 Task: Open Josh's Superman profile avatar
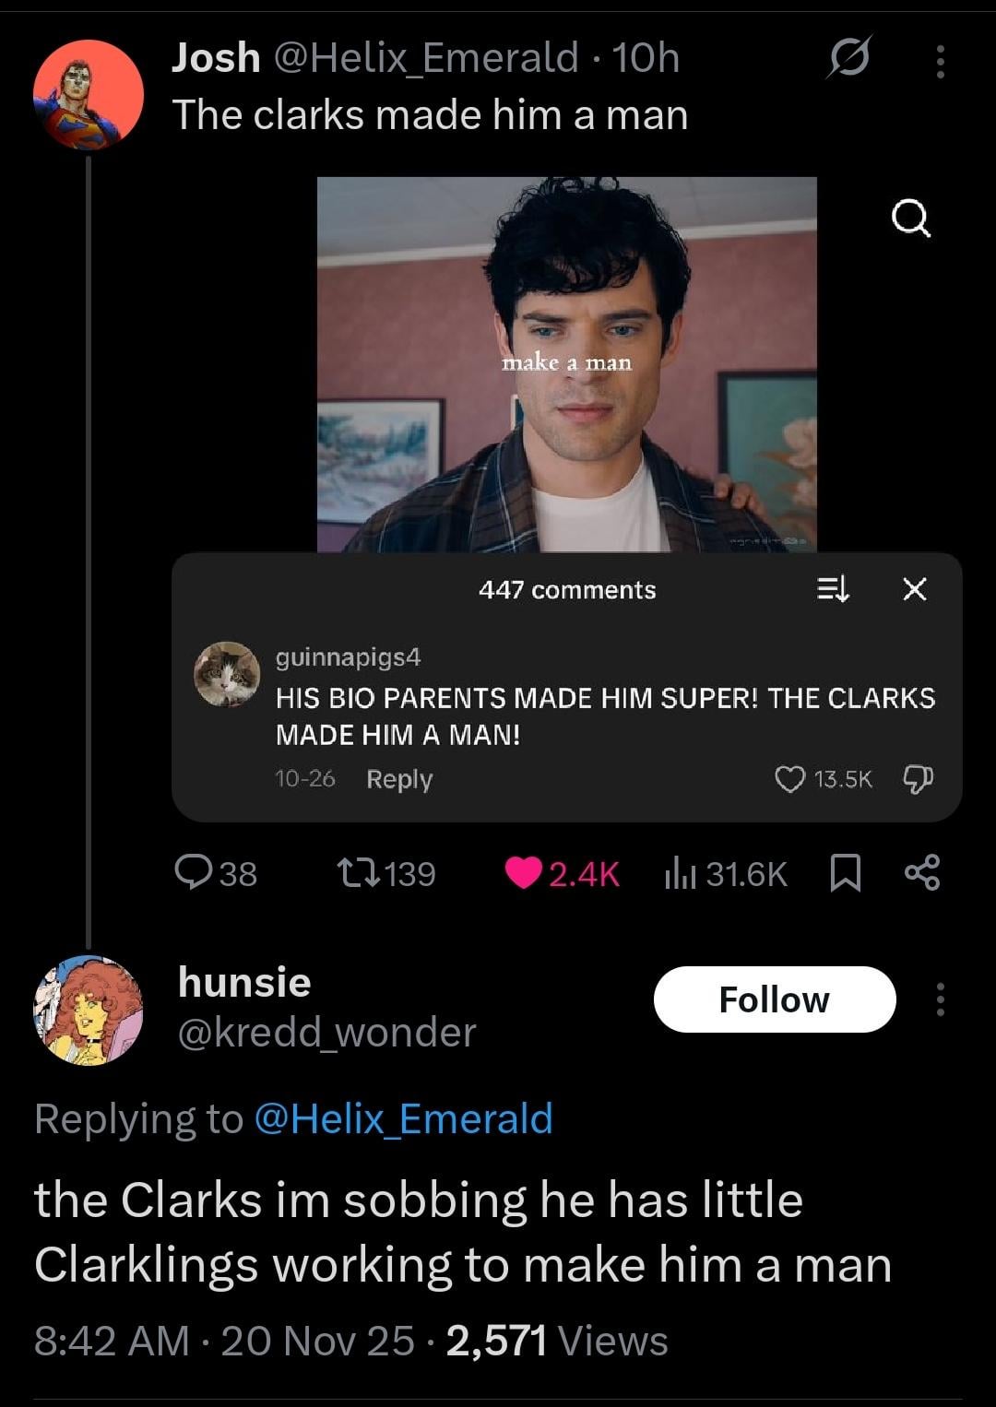pyautogui.click(x=89, y=94)
